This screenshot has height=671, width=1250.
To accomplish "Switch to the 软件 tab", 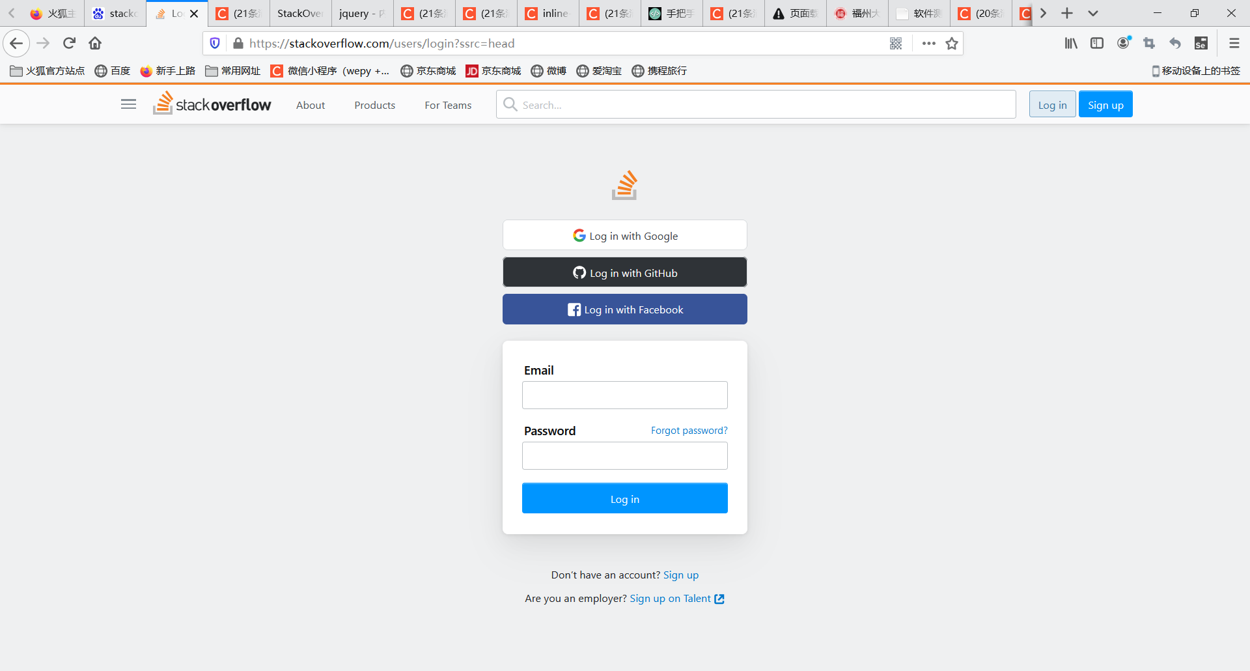I will [x=919, y=14].
